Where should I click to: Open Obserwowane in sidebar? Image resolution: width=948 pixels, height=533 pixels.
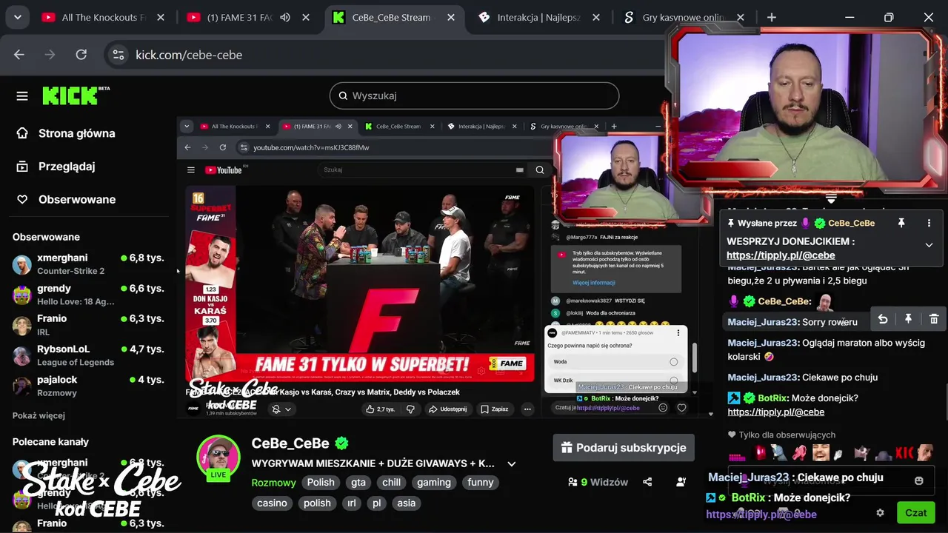pos(77,199)
